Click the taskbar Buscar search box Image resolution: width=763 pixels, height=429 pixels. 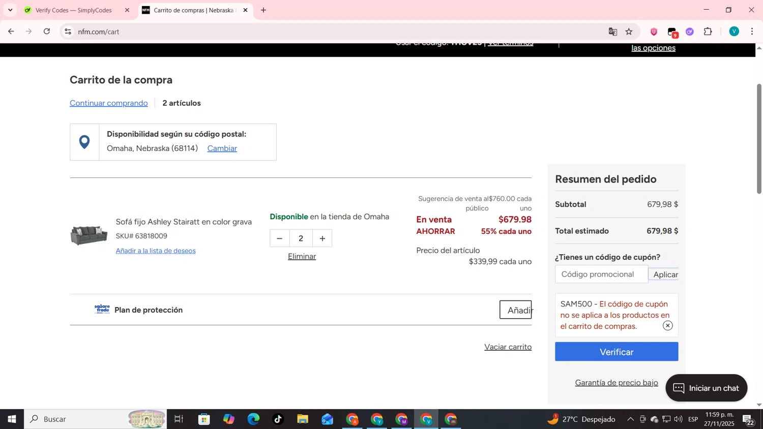coord(95,419)
